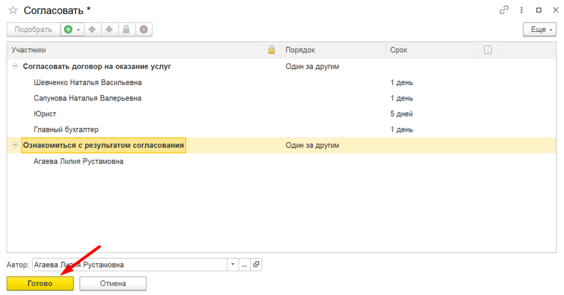Click the Готово button
Screen dimensions: 564x295
pyautogui.click(x=40, y=283)
